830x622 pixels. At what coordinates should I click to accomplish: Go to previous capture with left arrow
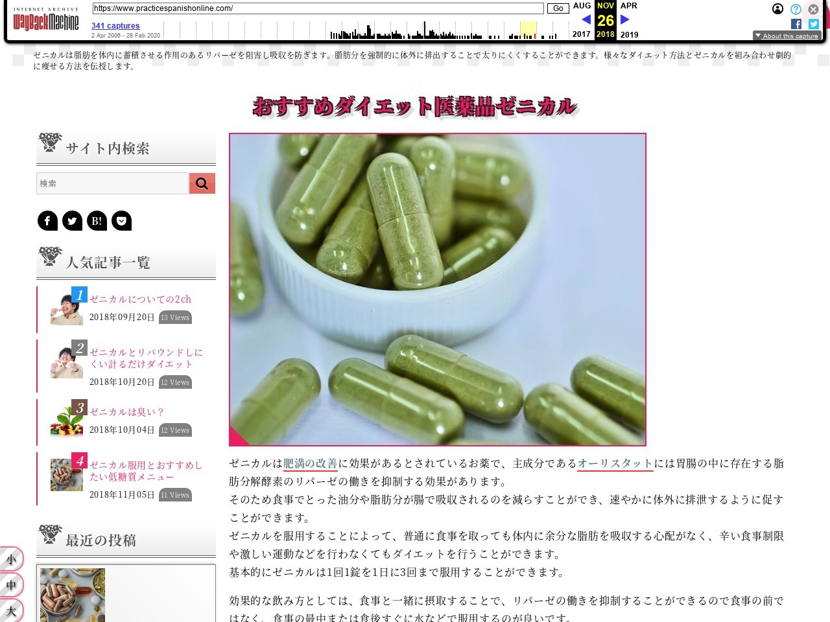click(x=586, y=19)
